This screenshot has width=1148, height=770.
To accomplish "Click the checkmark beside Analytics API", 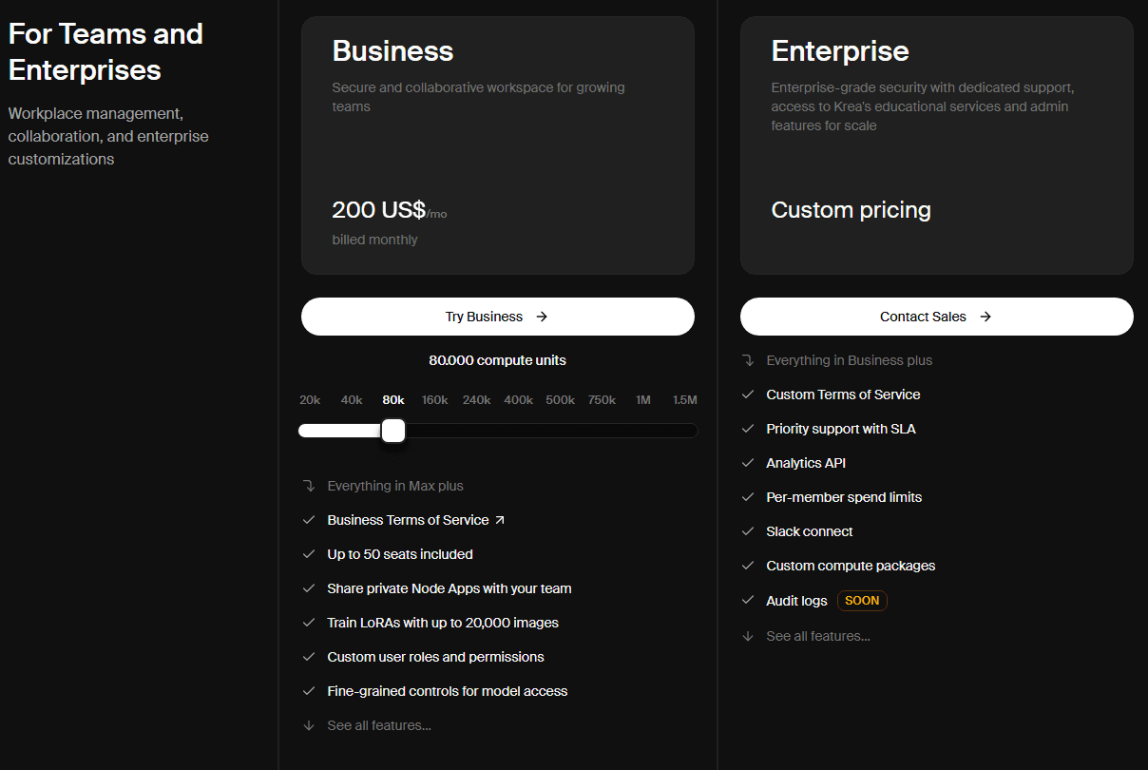I will point(748,463).
